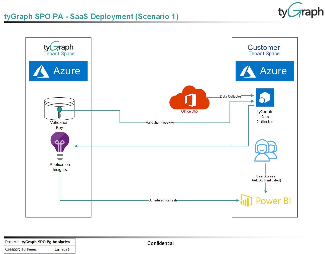Click the Confidential footer text

160,243
